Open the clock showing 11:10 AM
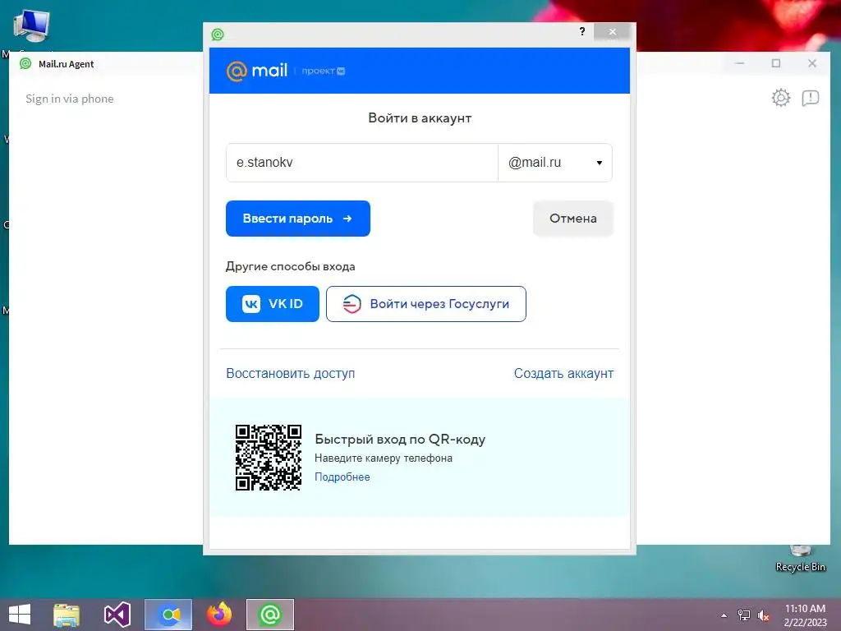 [x=805, y=615]
